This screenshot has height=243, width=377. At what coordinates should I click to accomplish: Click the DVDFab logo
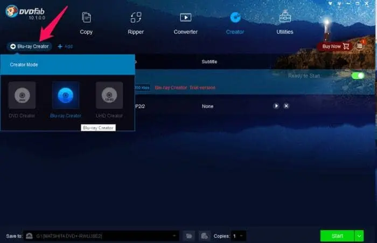point(25,12)
